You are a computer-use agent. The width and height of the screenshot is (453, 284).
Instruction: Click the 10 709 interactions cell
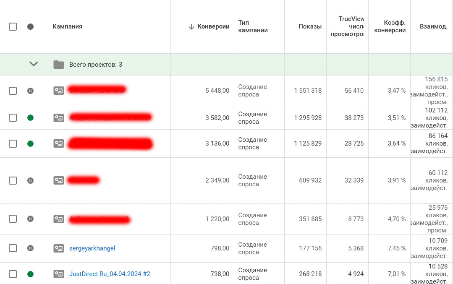[x=432, y=248]
